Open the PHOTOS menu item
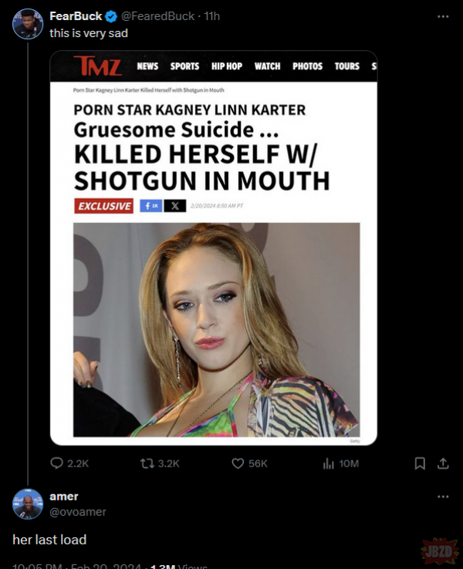 tap(307, 66)
